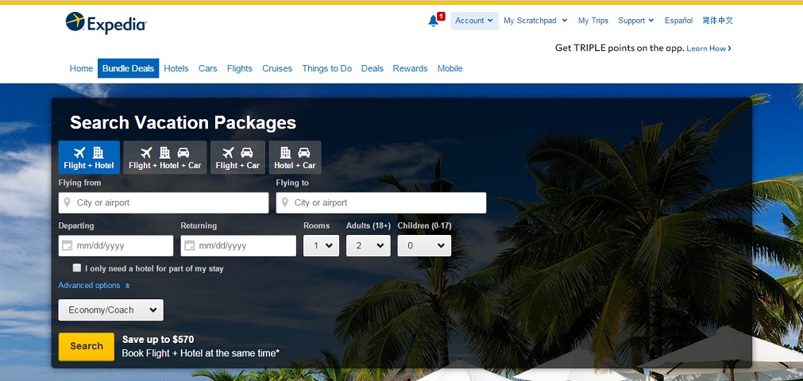Open the Account dropdown menu

tap(474, 21)
